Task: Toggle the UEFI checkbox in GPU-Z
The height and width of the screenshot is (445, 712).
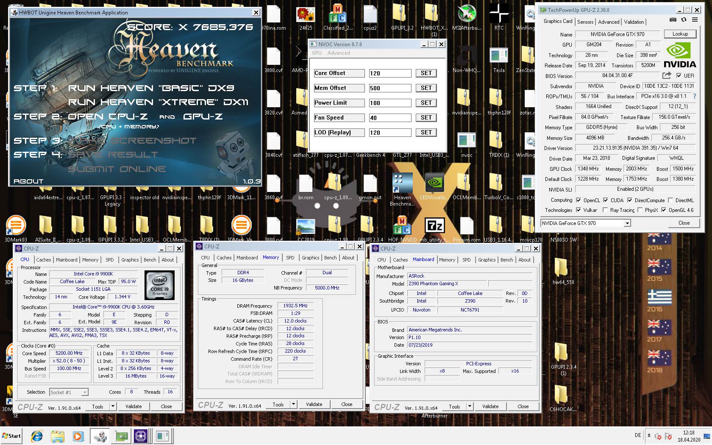Action: [679, 76]
